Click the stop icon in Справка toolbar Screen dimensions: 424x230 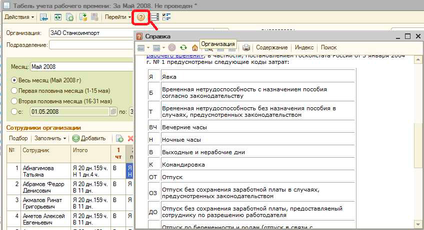[171, 48]
